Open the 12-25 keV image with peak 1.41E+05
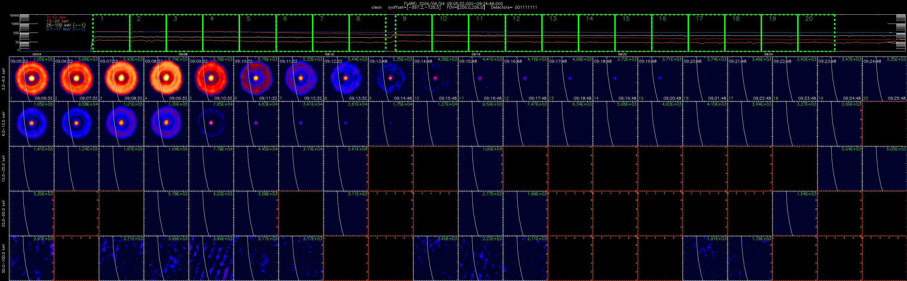Image resolution: width=907 pixels, height=281 pixels. click(x=31, y=169)
